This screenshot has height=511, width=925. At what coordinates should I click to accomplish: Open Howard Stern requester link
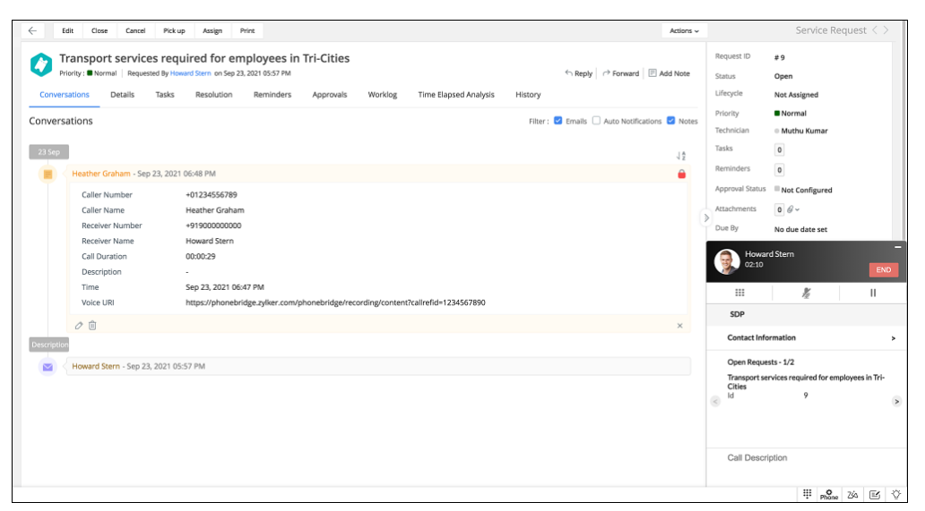(x=191, y=73)
